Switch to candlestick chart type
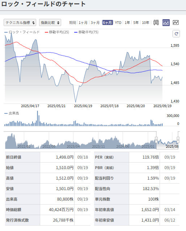 [156, 22]
